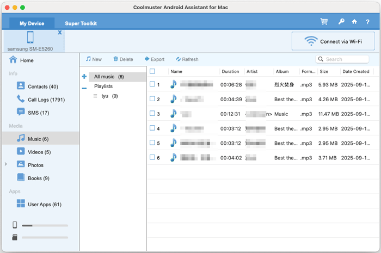Click the phone storage usage bar
The width and height of the screenshot is (381, 253).
(x=45, y=226)
